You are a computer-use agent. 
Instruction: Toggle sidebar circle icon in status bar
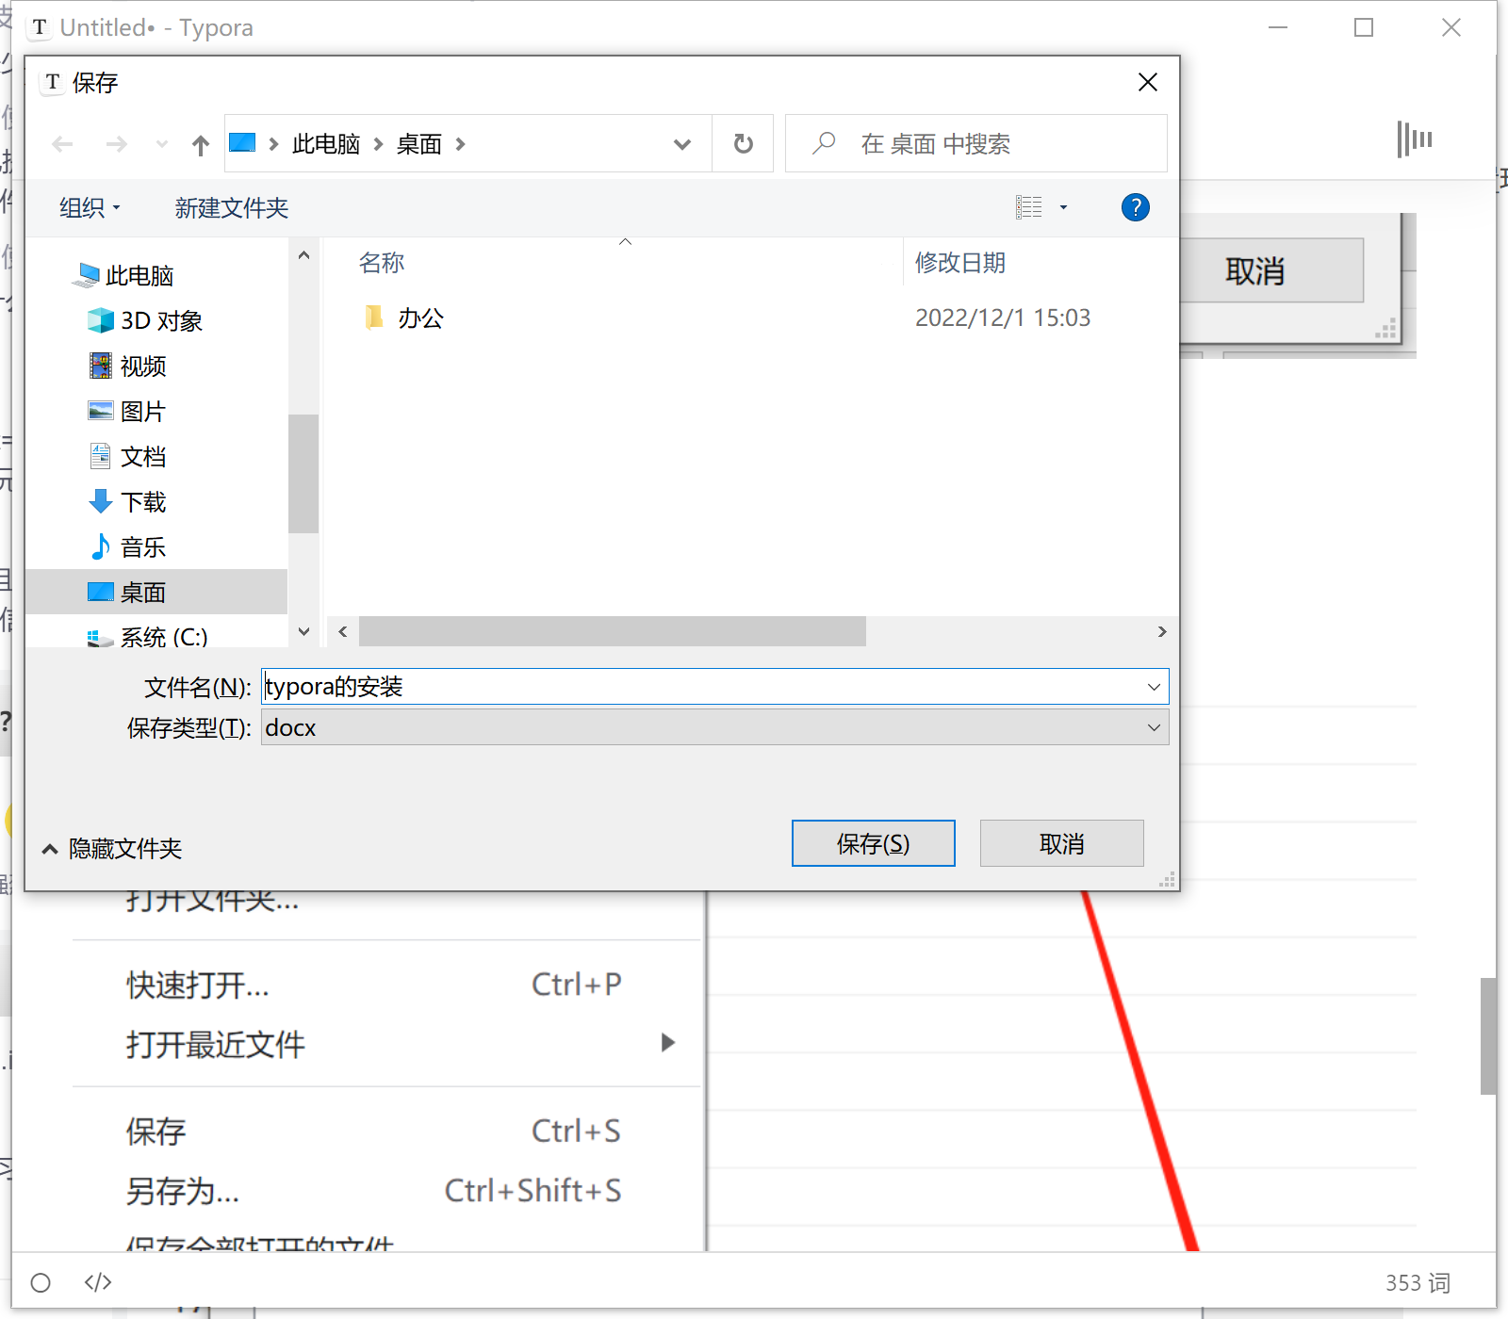coord(41,1282)
